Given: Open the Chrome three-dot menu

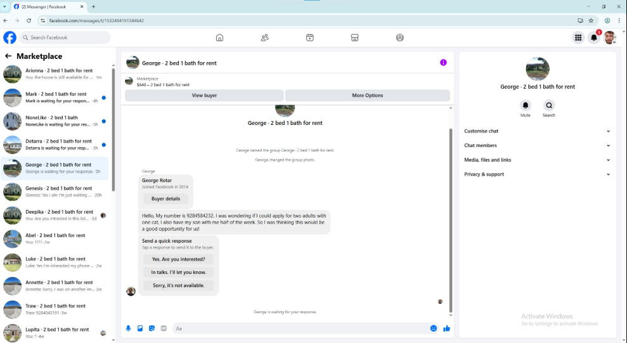Looking at the screenshot, I should pyautogui.click(x=619, y=20).
